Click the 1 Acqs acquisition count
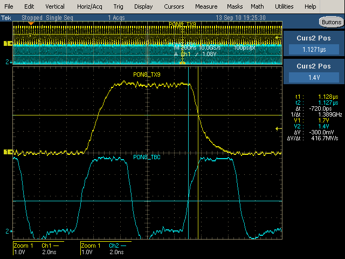The image size is (345, 259). coord(116,18)
